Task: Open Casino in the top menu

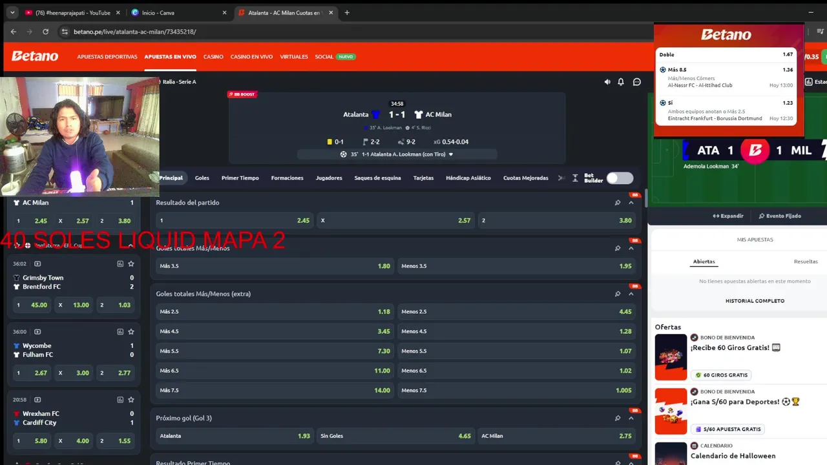Action: tap(213, 57)
